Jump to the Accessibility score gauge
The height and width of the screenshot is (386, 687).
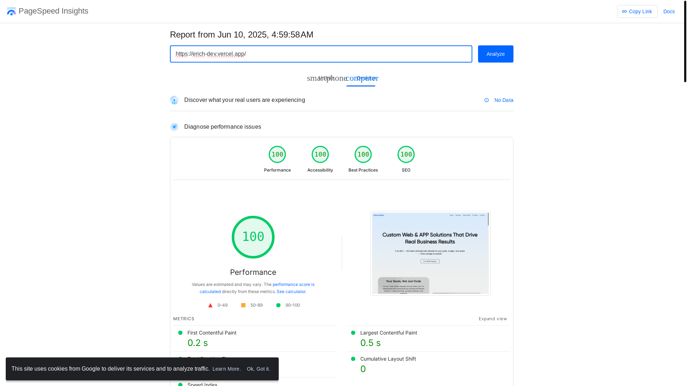[320, 159]
